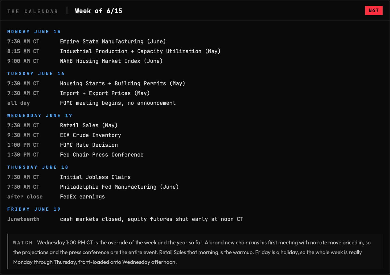
Task: Click 'cash markets closed, equity futures shut early' entry
Action: 152,219
